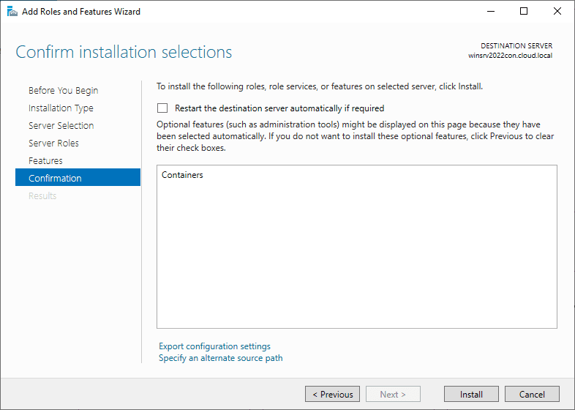Select Containers in the features list
The width and height of the screenshot is (575, 410).
(182, 176)
